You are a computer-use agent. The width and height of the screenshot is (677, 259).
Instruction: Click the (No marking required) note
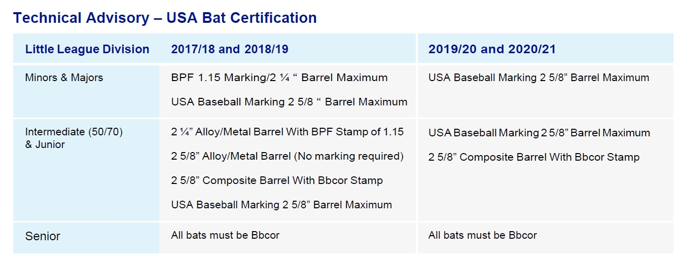coord(349,156)
